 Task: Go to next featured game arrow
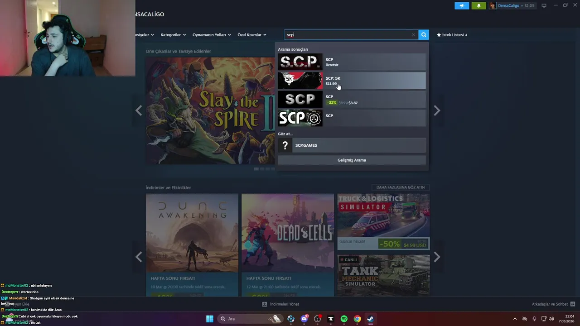[437, 110]
